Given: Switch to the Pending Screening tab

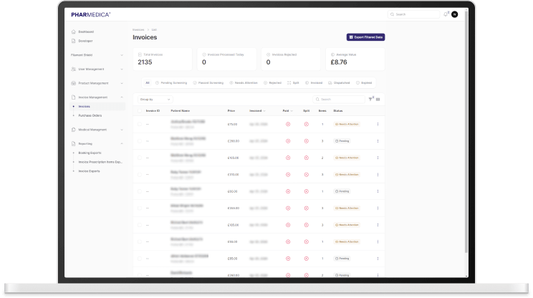Looking at the screenshot, I should click(171, 83).
